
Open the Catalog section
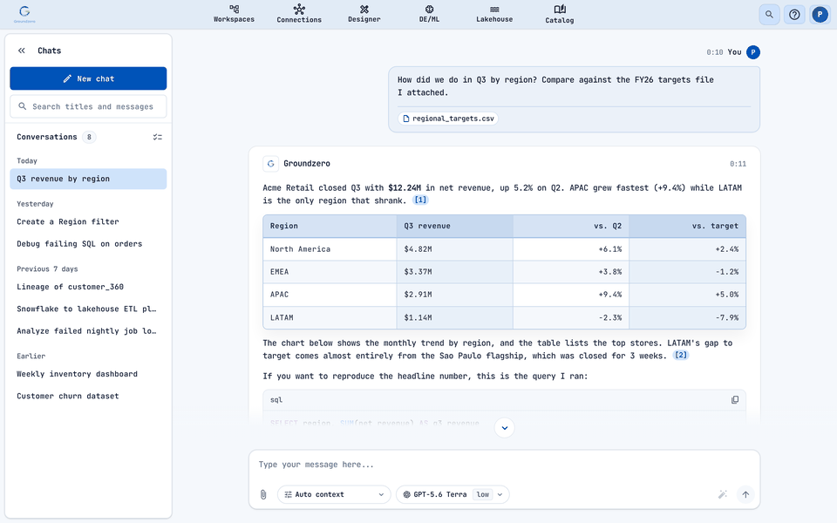(x=560, y=14)
